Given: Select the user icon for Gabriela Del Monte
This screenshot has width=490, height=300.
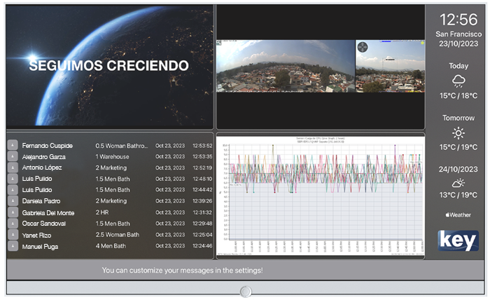Looking at the screenshot, I should tap(13, 212).
